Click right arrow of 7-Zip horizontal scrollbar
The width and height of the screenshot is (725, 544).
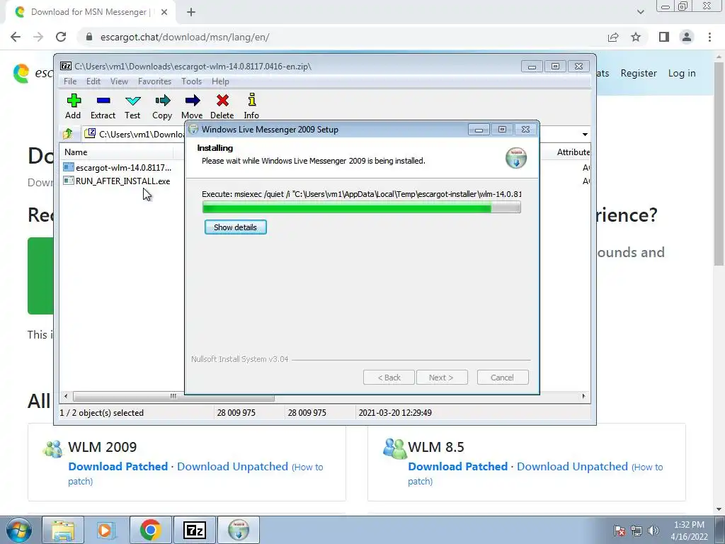click(x=583, y=397)
